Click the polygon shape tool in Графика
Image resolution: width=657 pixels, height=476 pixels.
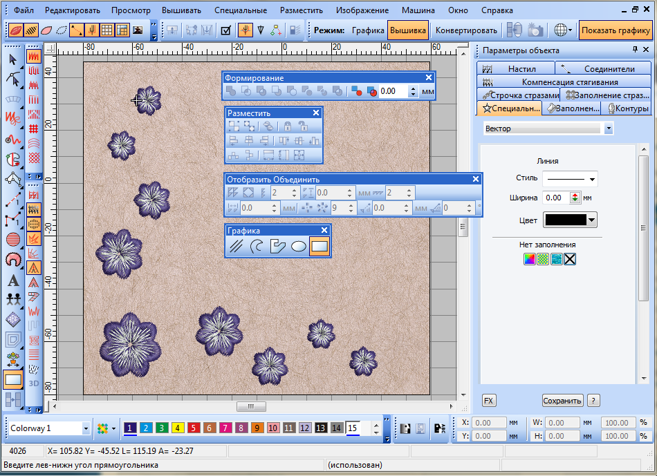click(x=277, y=245)
